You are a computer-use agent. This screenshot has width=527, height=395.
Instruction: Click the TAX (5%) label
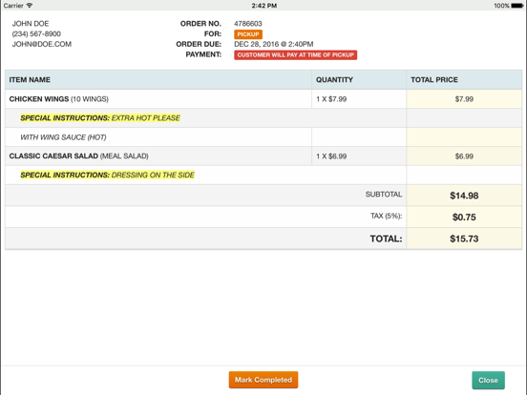click(386, 216)
